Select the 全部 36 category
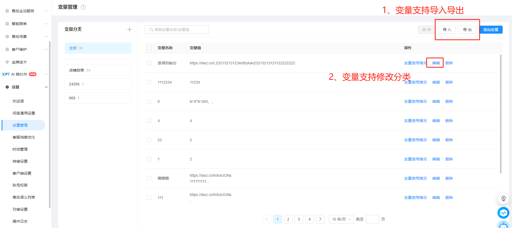512x228 pixels. click(x=98, y=48)
